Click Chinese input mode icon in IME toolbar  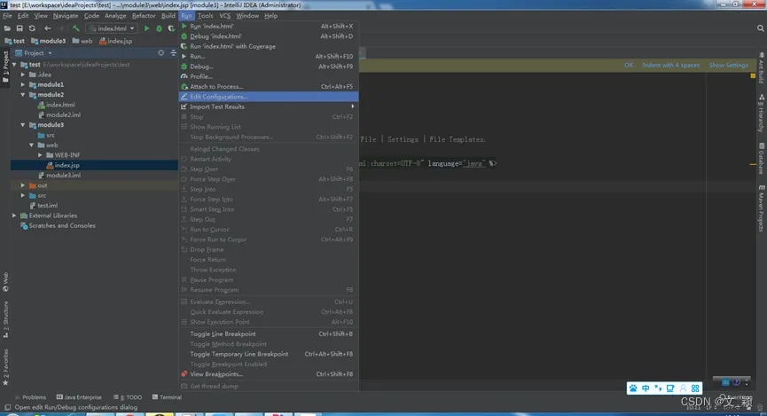[646, 389]
